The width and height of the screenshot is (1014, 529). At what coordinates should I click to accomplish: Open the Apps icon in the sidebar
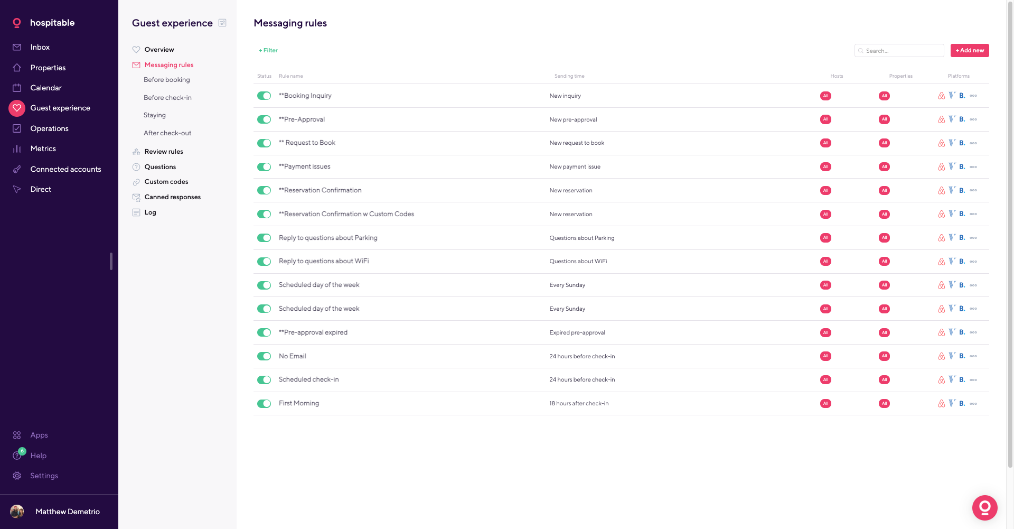point(16,435)
